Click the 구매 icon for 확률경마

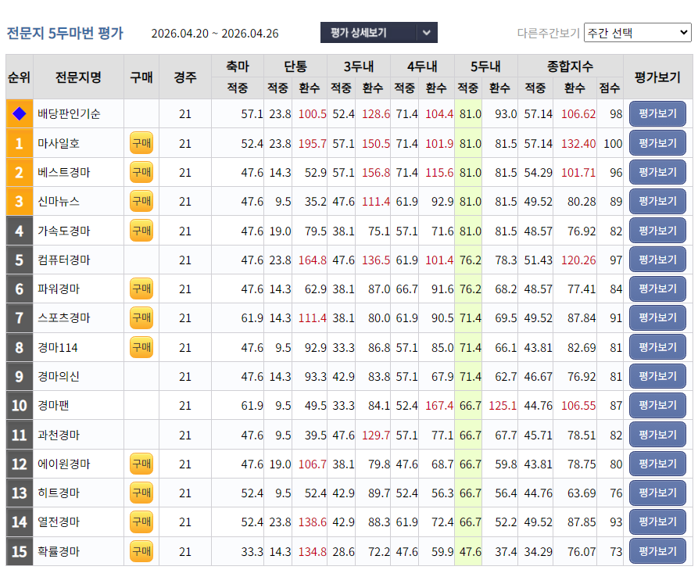point(141,550)
